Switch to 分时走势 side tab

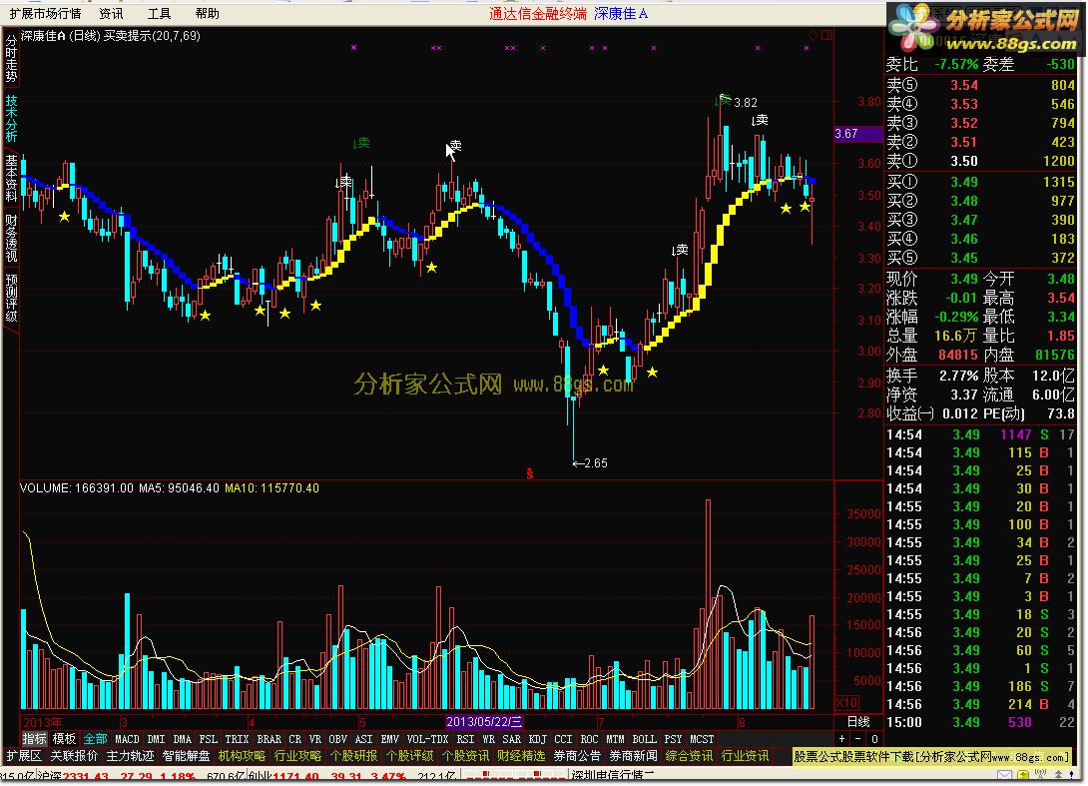tap(11, 59)
